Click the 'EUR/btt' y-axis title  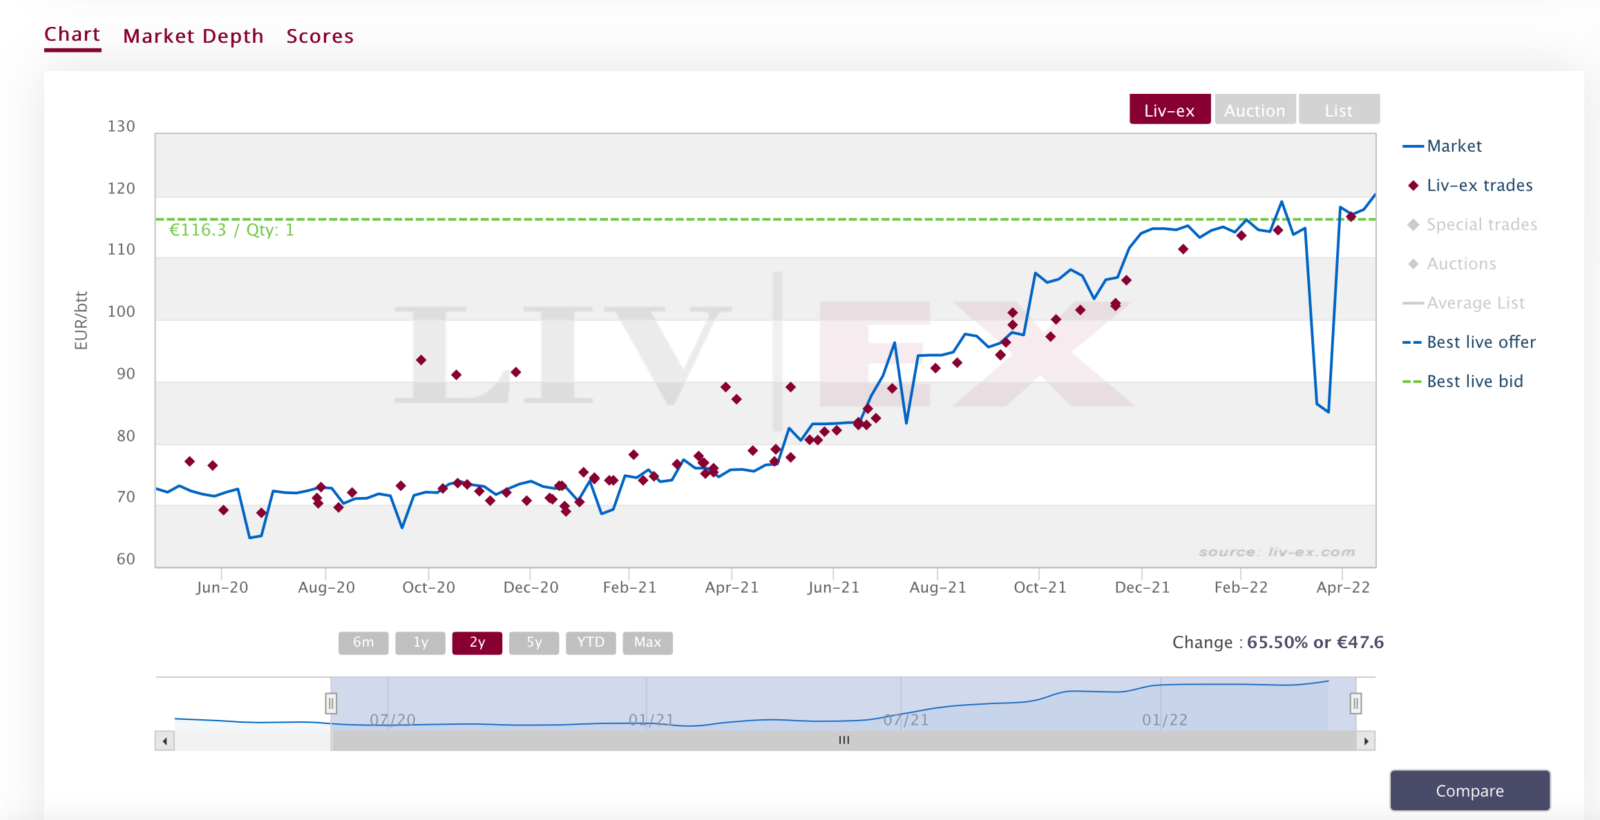point(81,320)
